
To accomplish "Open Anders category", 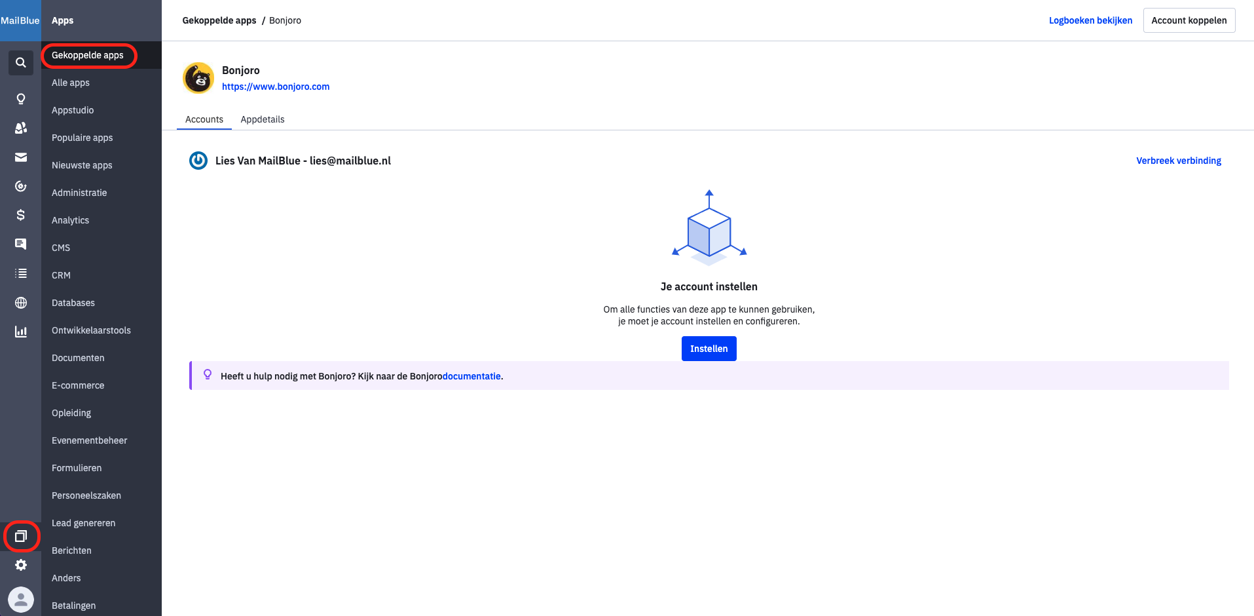I will 101,578.
